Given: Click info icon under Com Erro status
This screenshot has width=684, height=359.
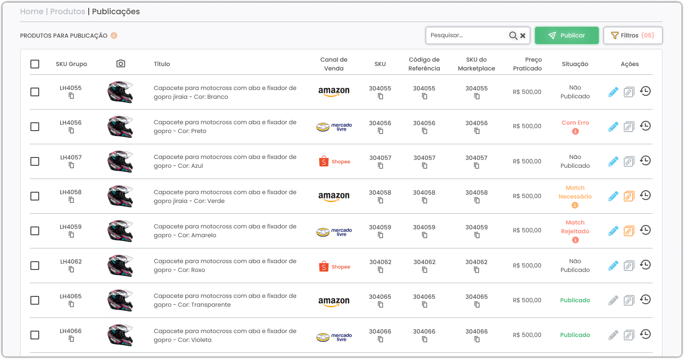Looking at the screenshot, I should click(575, 132).
